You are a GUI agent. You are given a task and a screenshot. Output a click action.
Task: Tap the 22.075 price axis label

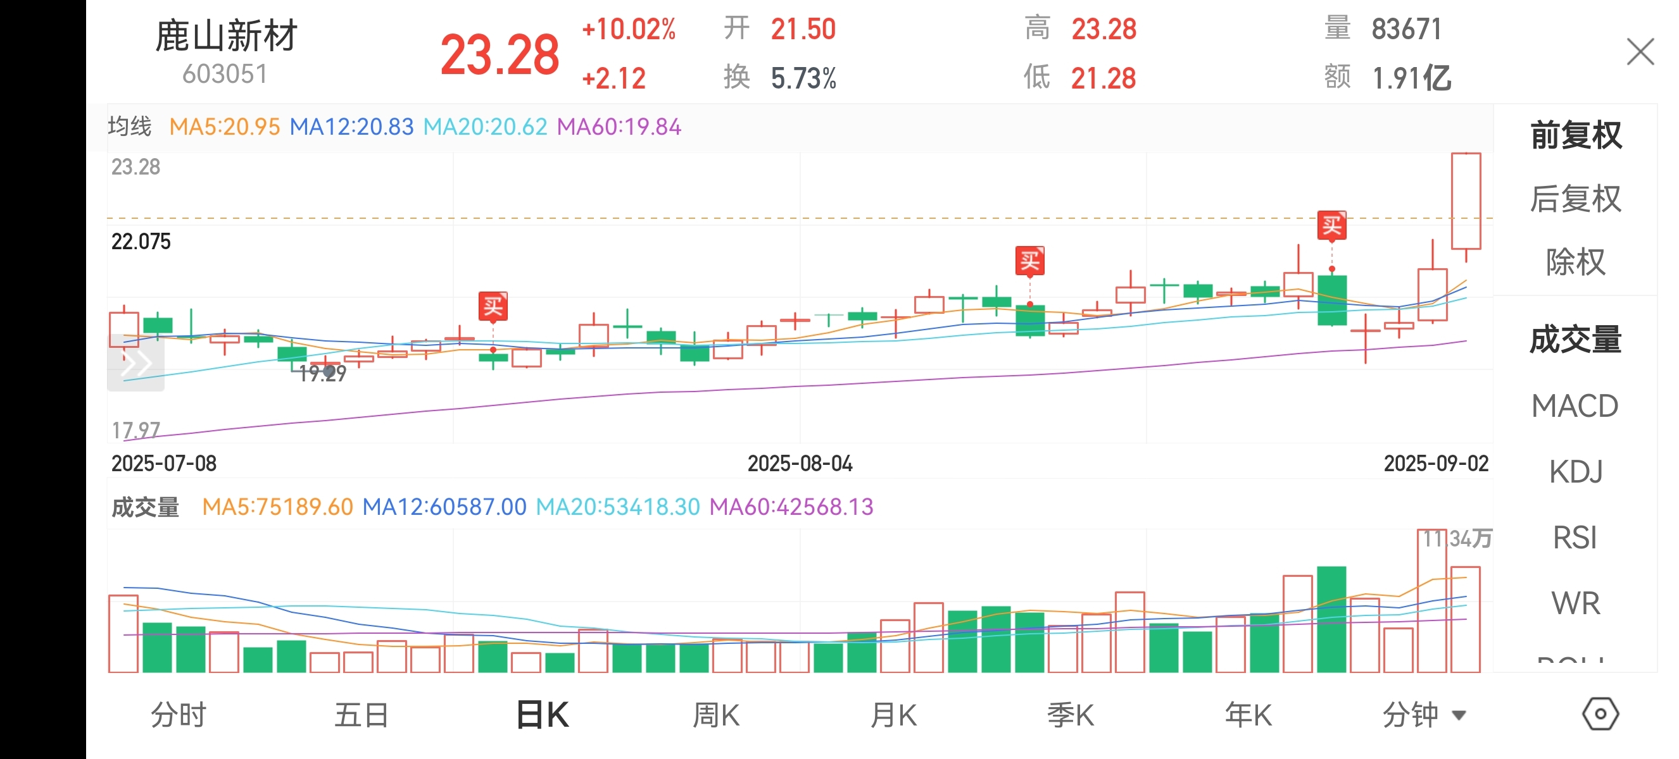click(141, 242)
